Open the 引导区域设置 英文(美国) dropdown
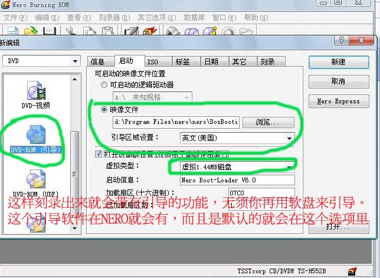 (x=237, y=138)
